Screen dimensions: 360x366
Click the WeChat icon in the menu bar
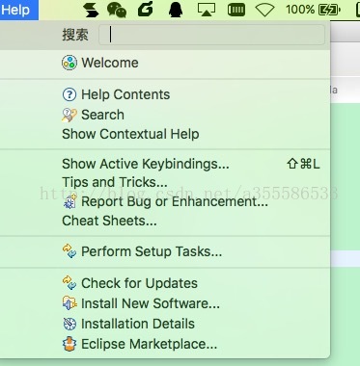coord(117,10)
